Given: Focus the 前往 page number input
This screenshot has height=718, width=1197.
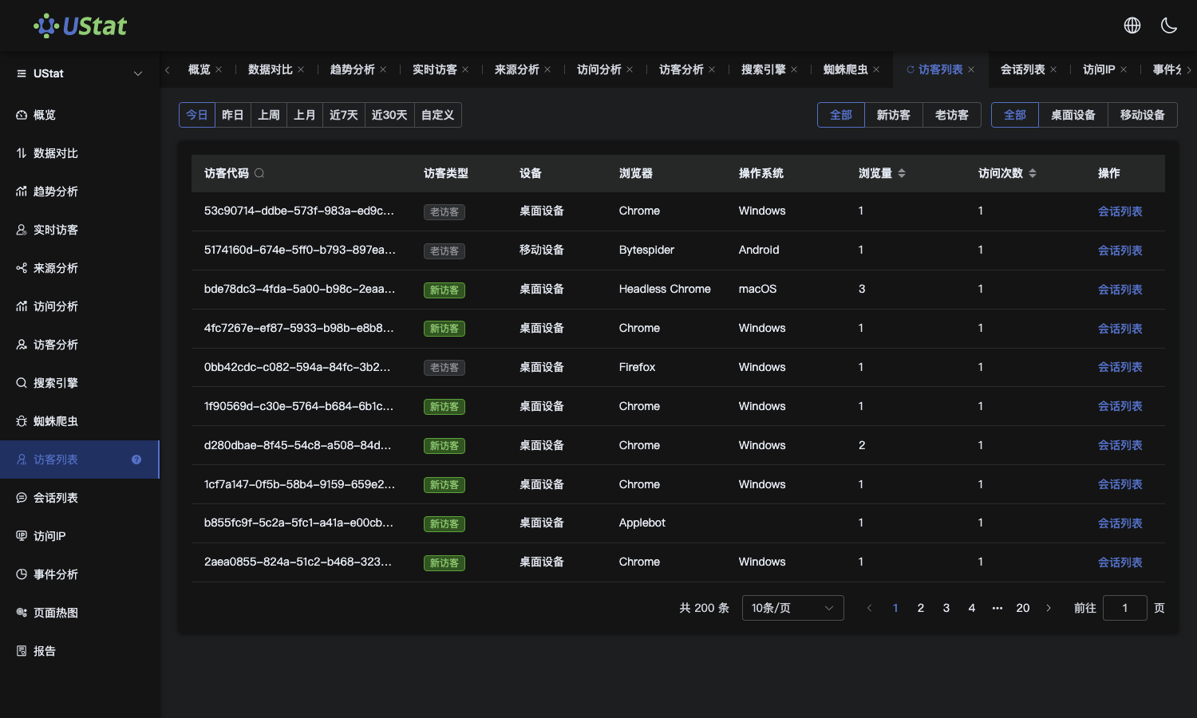Looking at the screenshot, I should (1125, 608).
